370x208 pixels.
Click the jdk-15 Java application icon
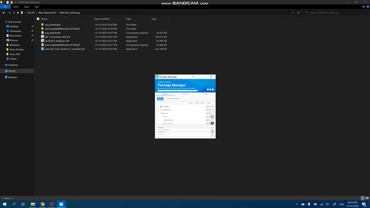[x=42, y=37]
